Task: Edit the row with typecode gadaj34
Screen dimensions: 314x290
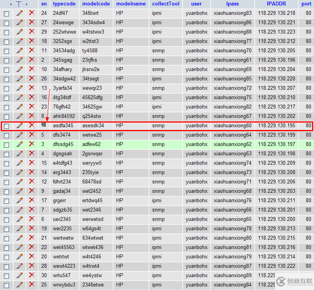Action: tap(20, 191)
